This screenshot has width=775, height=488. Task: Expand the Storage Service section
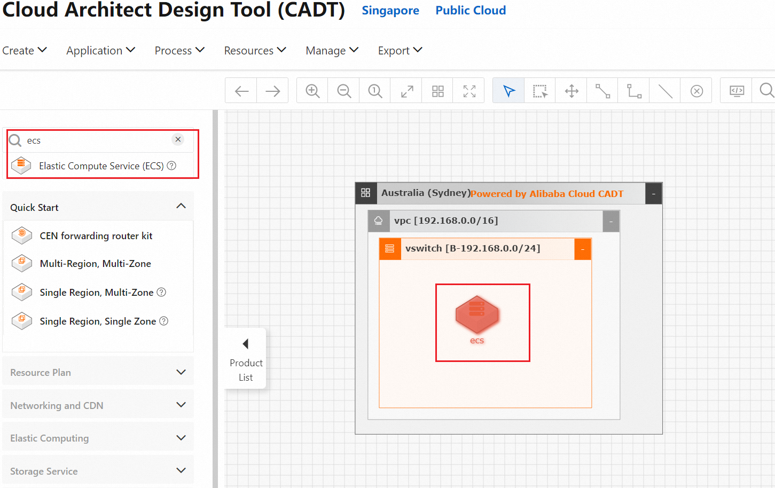pyautogui.click(x=181, y=470)
